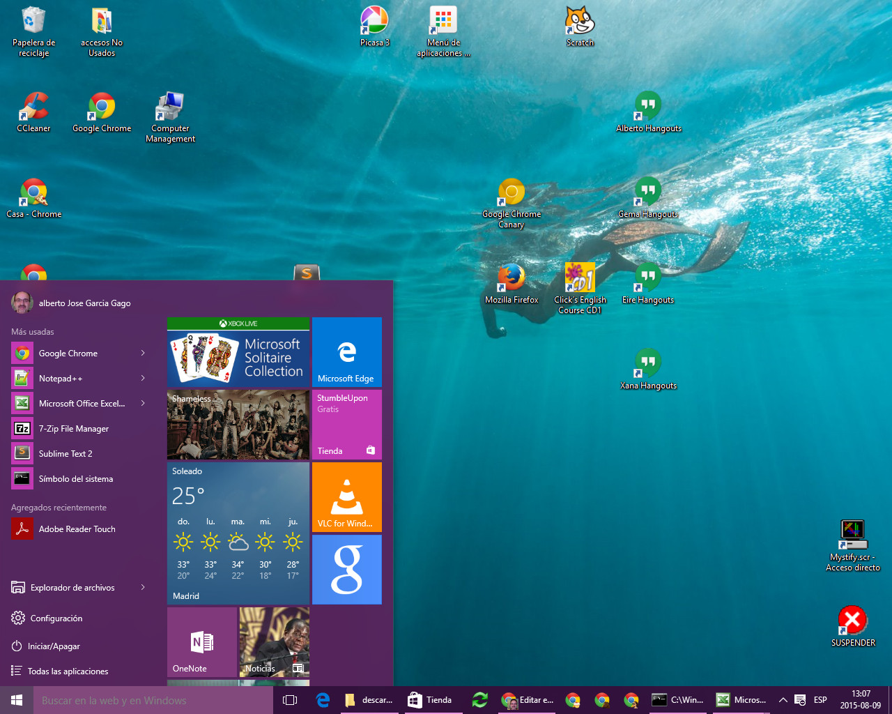Expand the Google Chrome jump list arrow
This screenshot has height=714, width=892.
pyautogui.click(x=143, y=354)
